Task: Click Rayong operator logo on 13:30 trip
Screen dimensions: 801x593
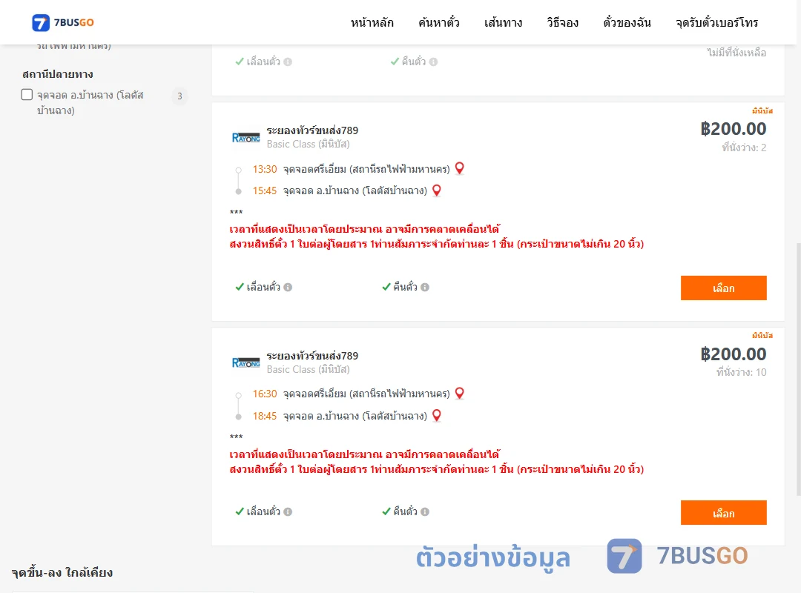Action: (x=245, y=137)
